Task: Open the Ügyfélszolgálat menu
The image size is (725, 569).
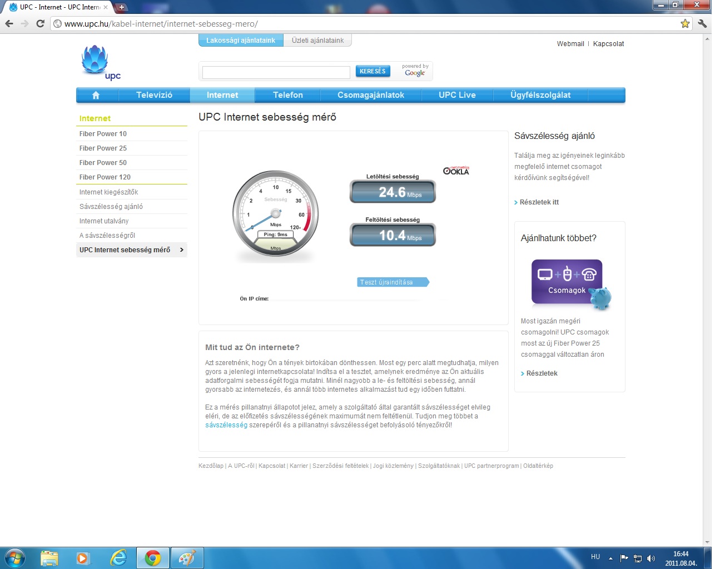Action: [540, 95]
